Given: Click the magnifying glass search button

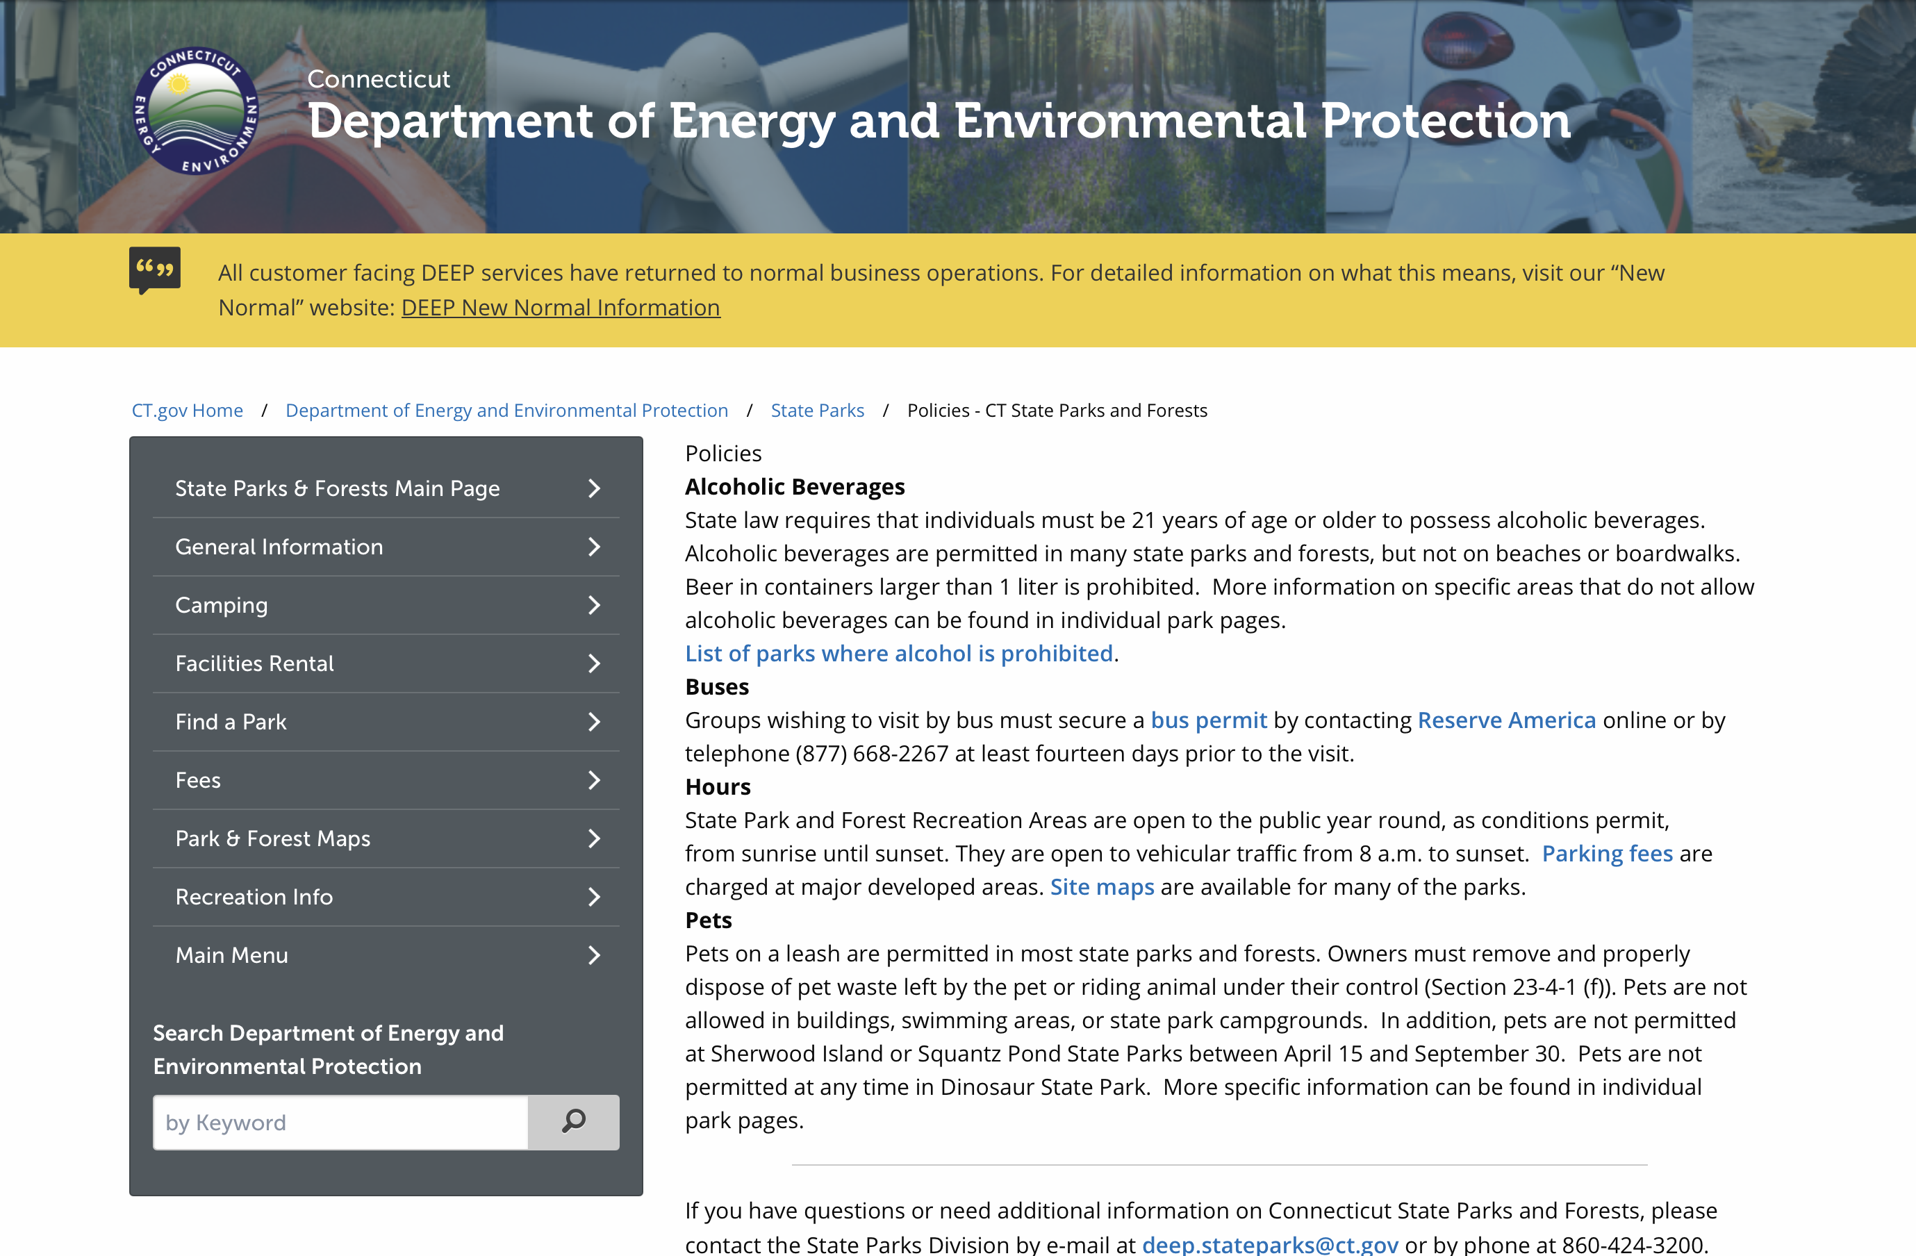Looking at the screenshot, I should [x=573, y=1121].
